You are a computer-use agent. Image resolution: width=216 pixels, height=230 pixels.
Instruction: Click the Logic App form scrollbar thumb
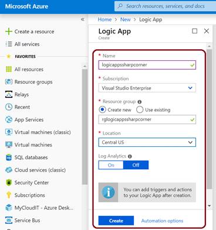coord(209,119)
